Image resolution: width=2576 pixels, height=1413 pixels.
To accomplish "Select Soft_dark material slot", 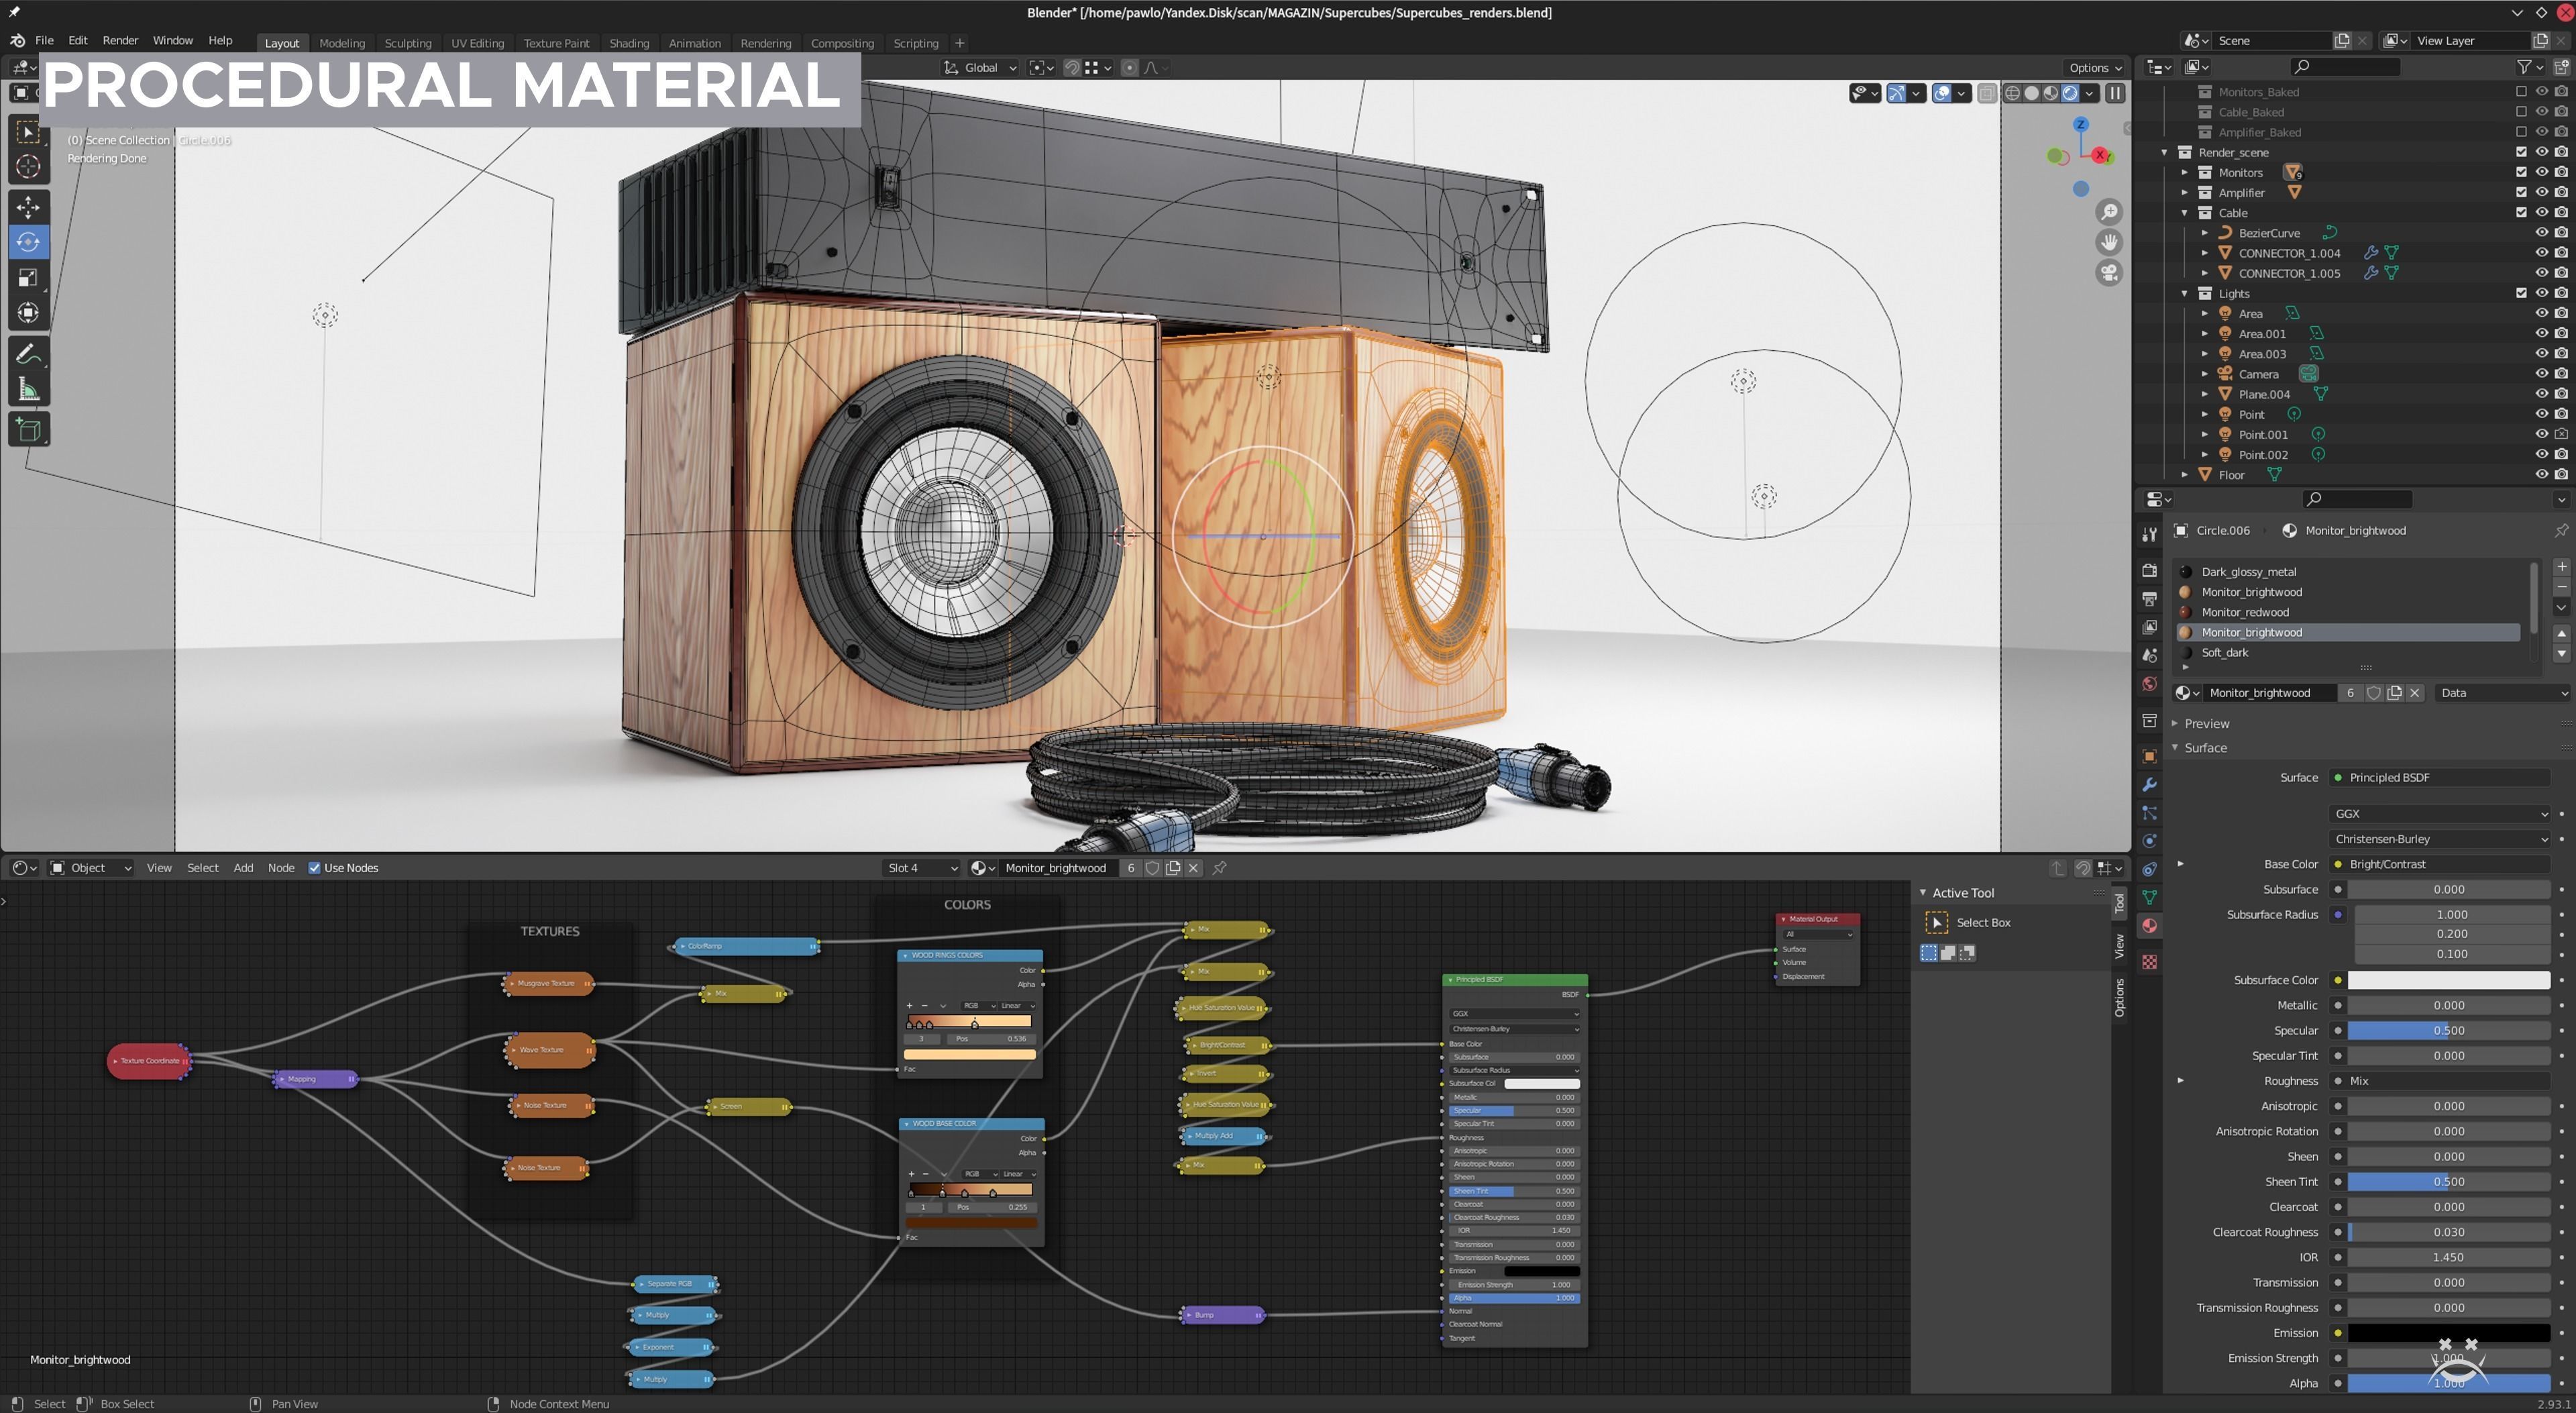I will [2348, 652].
